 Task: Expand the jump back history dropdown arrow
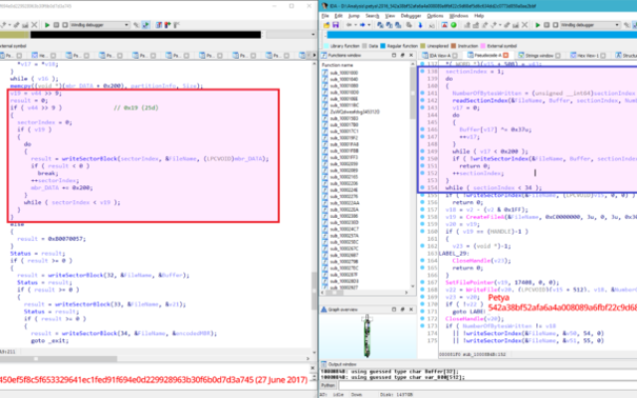click(x=355, y=25)
